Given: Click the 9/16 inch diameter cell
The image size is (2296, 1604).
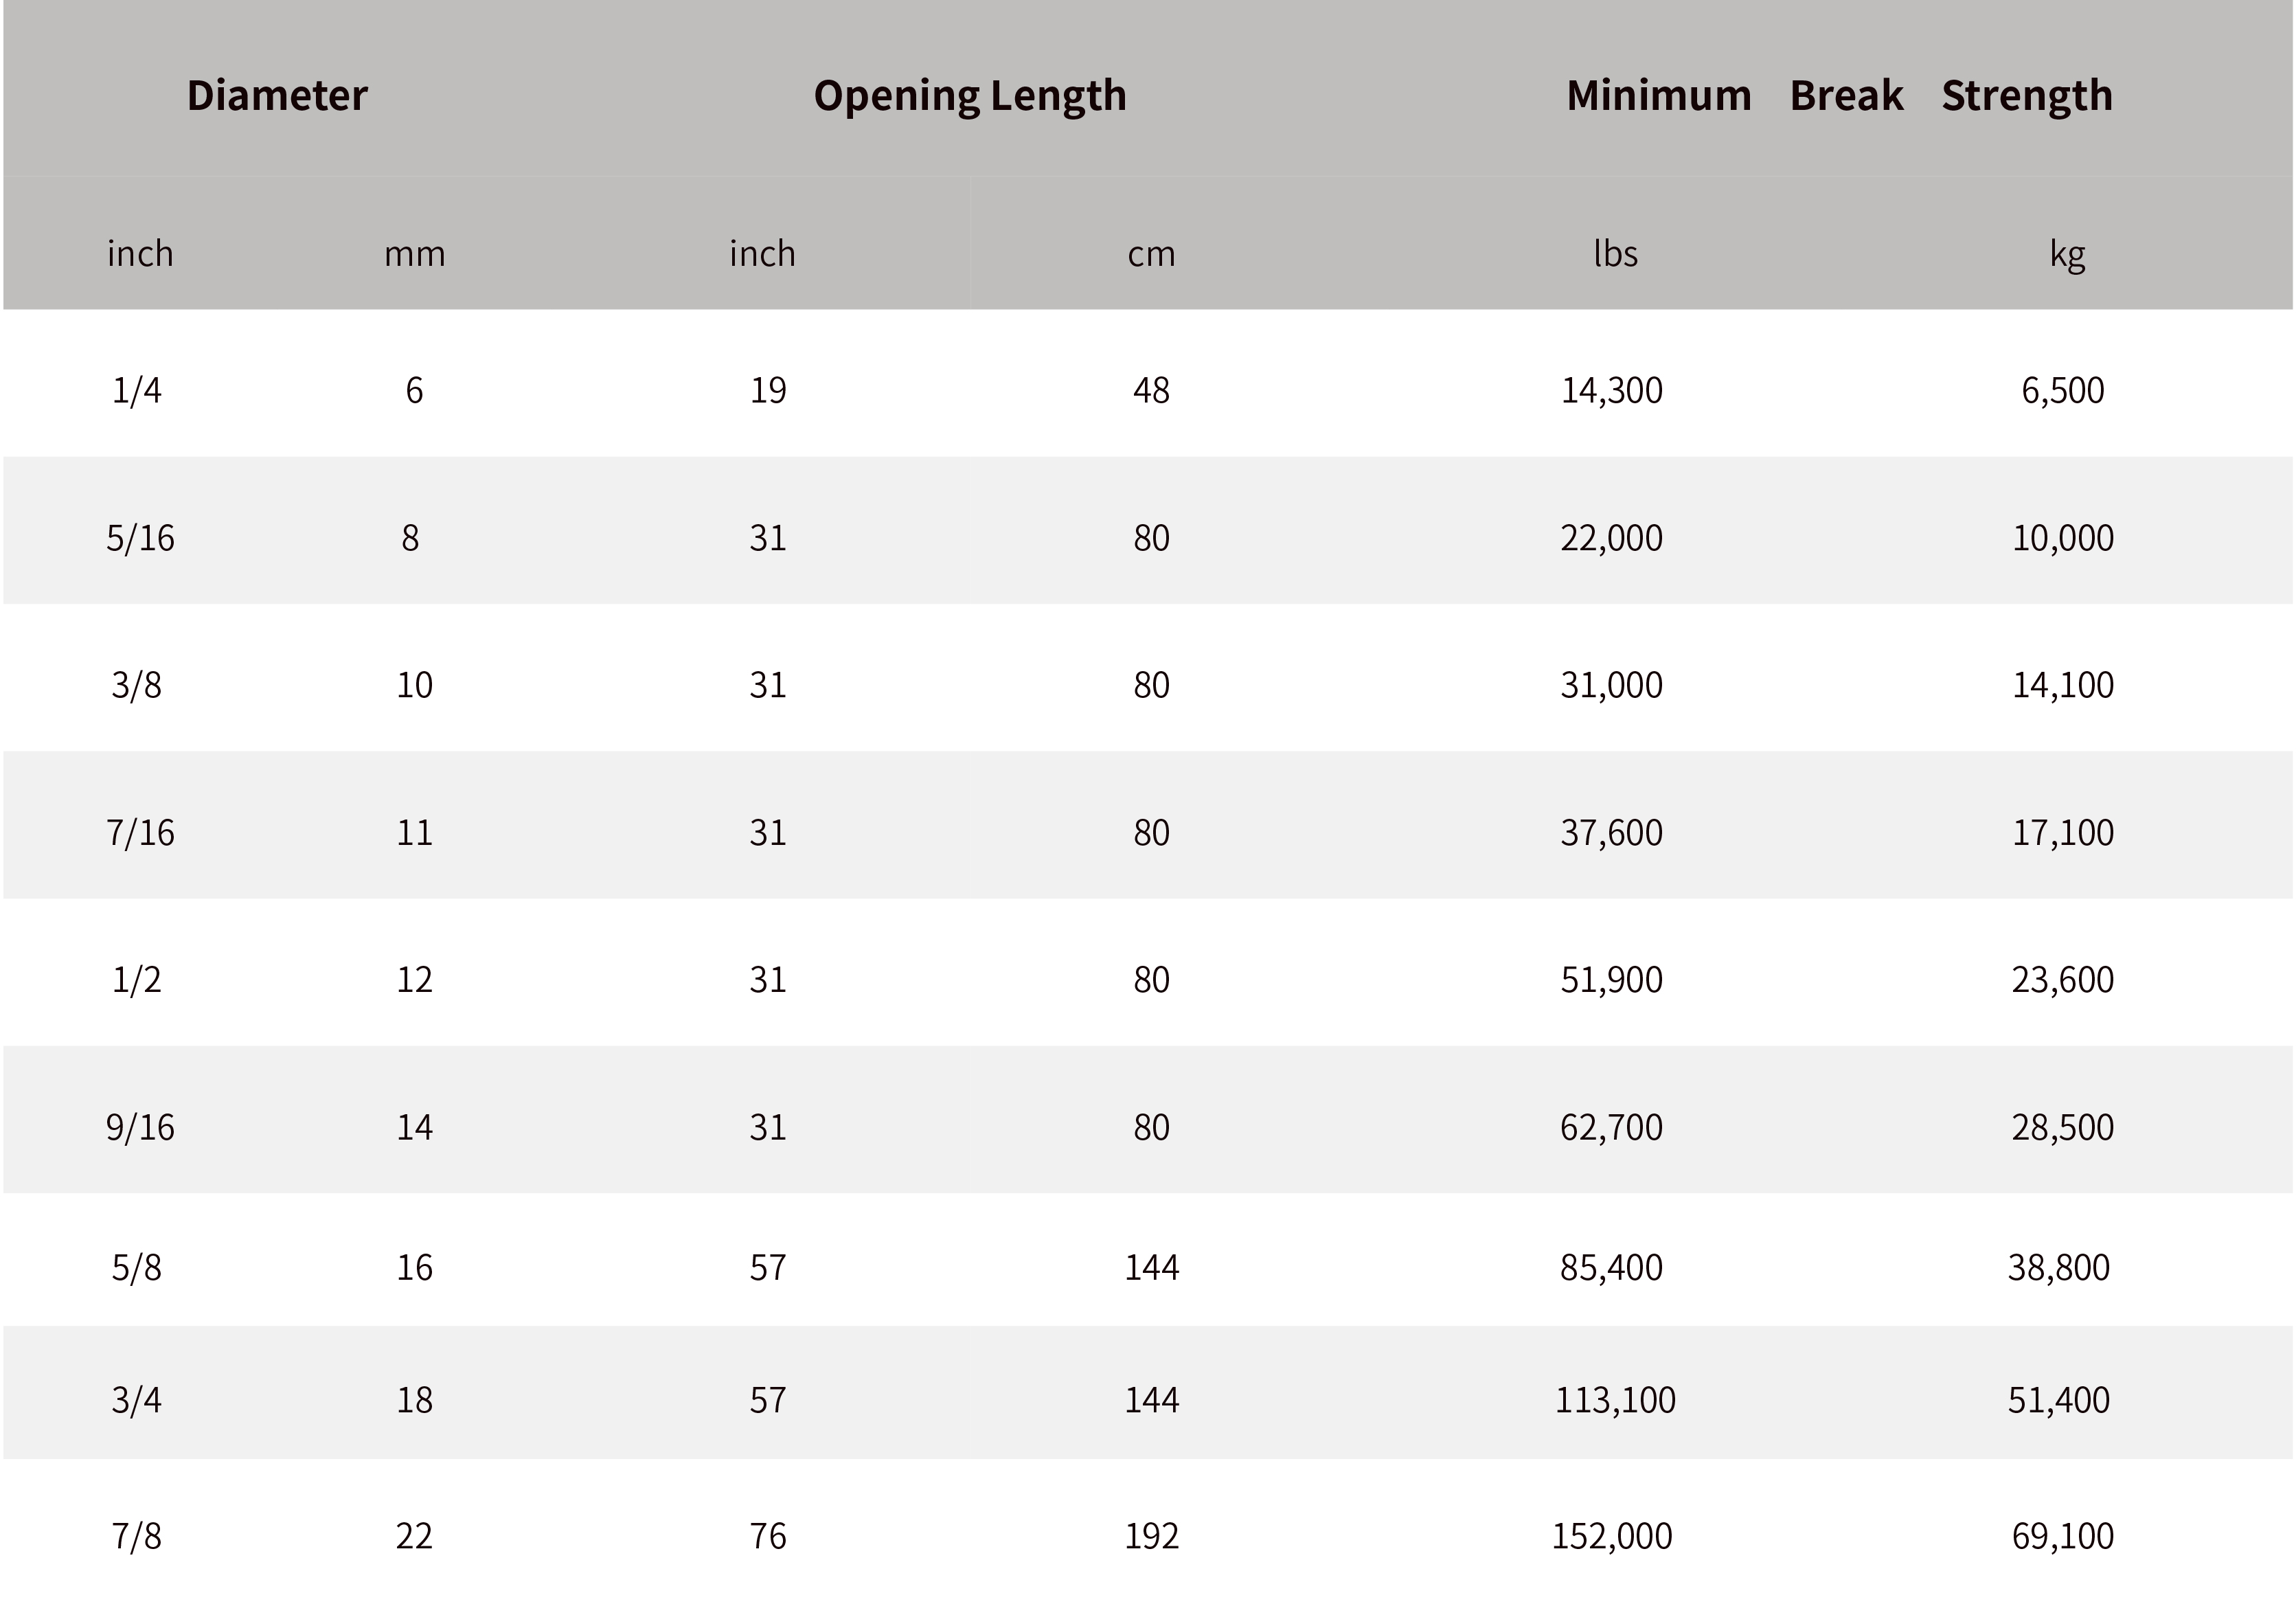Looking at the screenshot, I should click(140, 1128).
